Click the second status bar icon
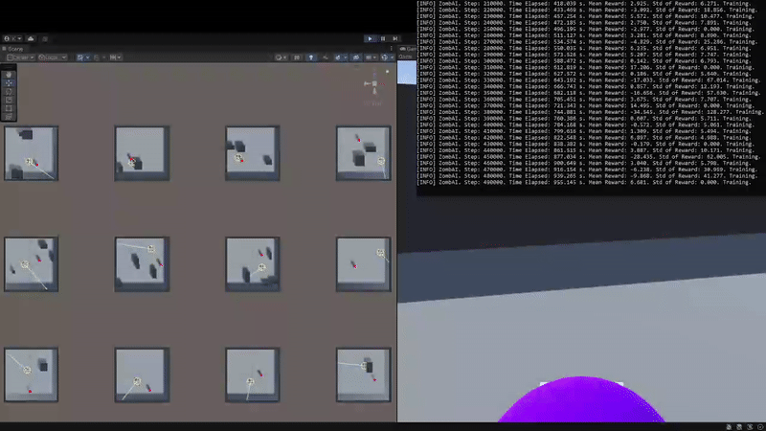The height and width of the screenshot is (431, 766). pyautogui.click(x=739, y=427)
